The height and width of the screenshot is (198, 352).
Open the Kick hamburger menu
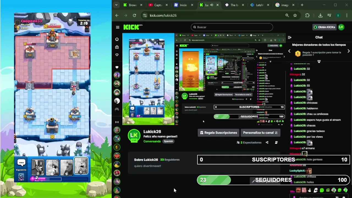coord(118,27)
